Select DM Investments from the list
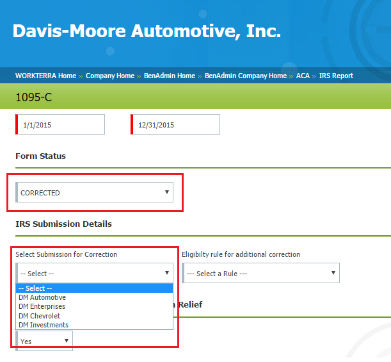Screen dimensions: 391x362 44,325
